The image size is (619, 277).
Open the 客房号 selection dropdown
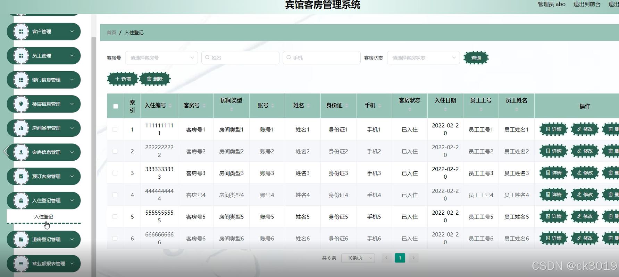[x=161, y=58]
